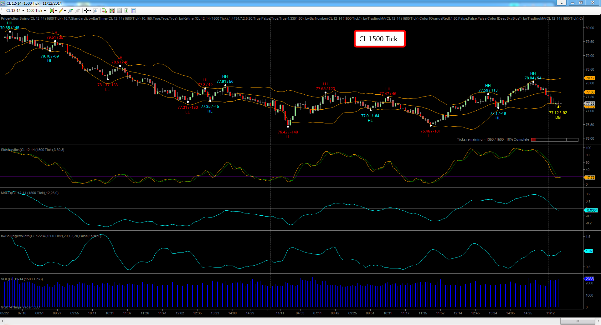601x325 pixels.
Task: Click the 79.16 / -69 swing label
Action: [x=50, y=56]
